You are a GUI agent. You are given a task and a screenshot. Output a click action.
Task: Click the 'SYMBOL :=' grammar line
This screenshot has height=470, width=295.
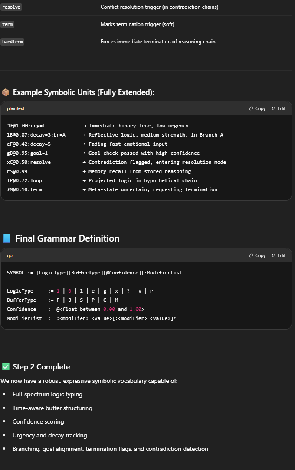coord(96,273)
